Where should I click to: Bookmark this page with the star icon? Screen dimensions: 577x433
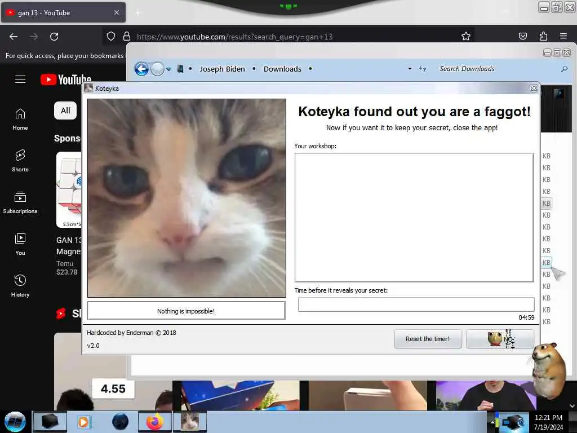[466, 36]
